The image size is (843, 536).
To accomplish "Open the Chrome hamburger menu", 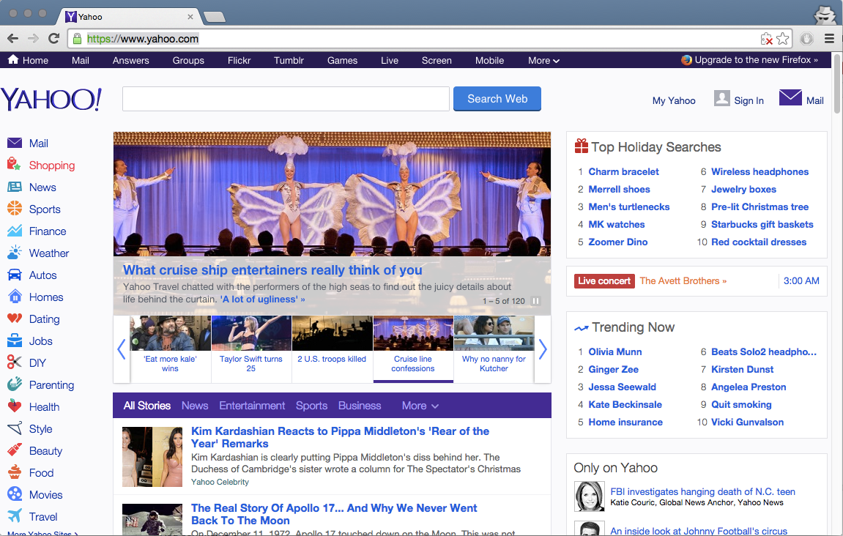I will [830, 39].
